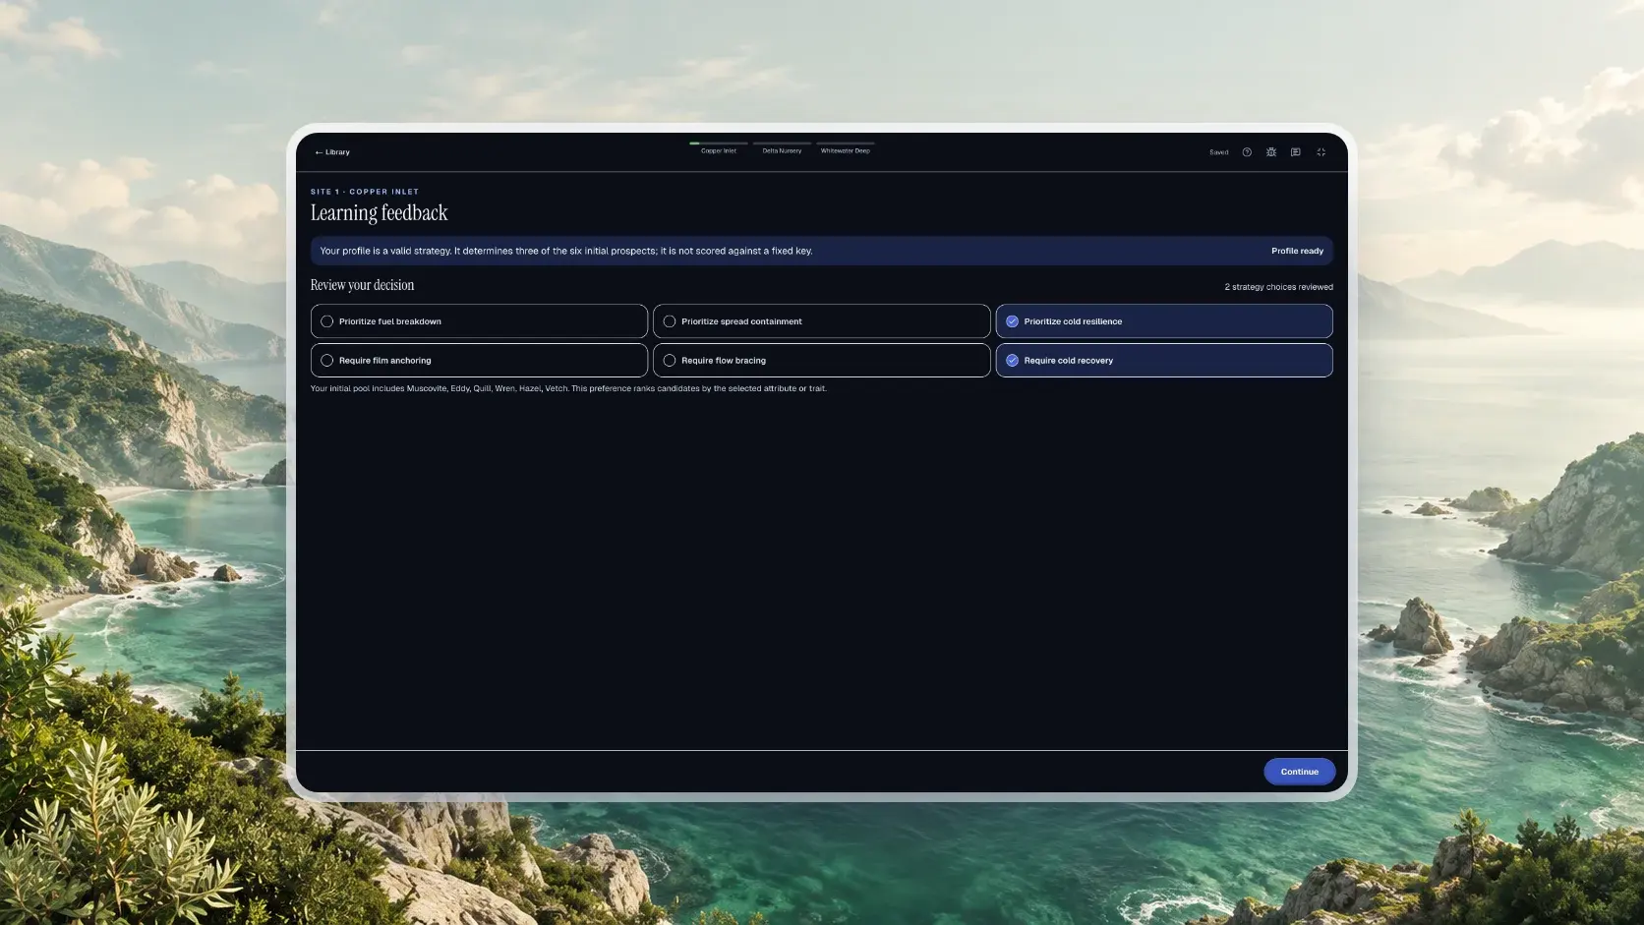
Task: Toggle Prioritize cold resilience option
Action: click(1164, 321)
